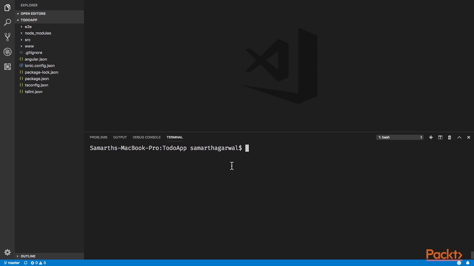This screenshot has height=266, width=474.
Task: Select the Terminal tab
Action: pyautogui.click(x=174, y=137)
